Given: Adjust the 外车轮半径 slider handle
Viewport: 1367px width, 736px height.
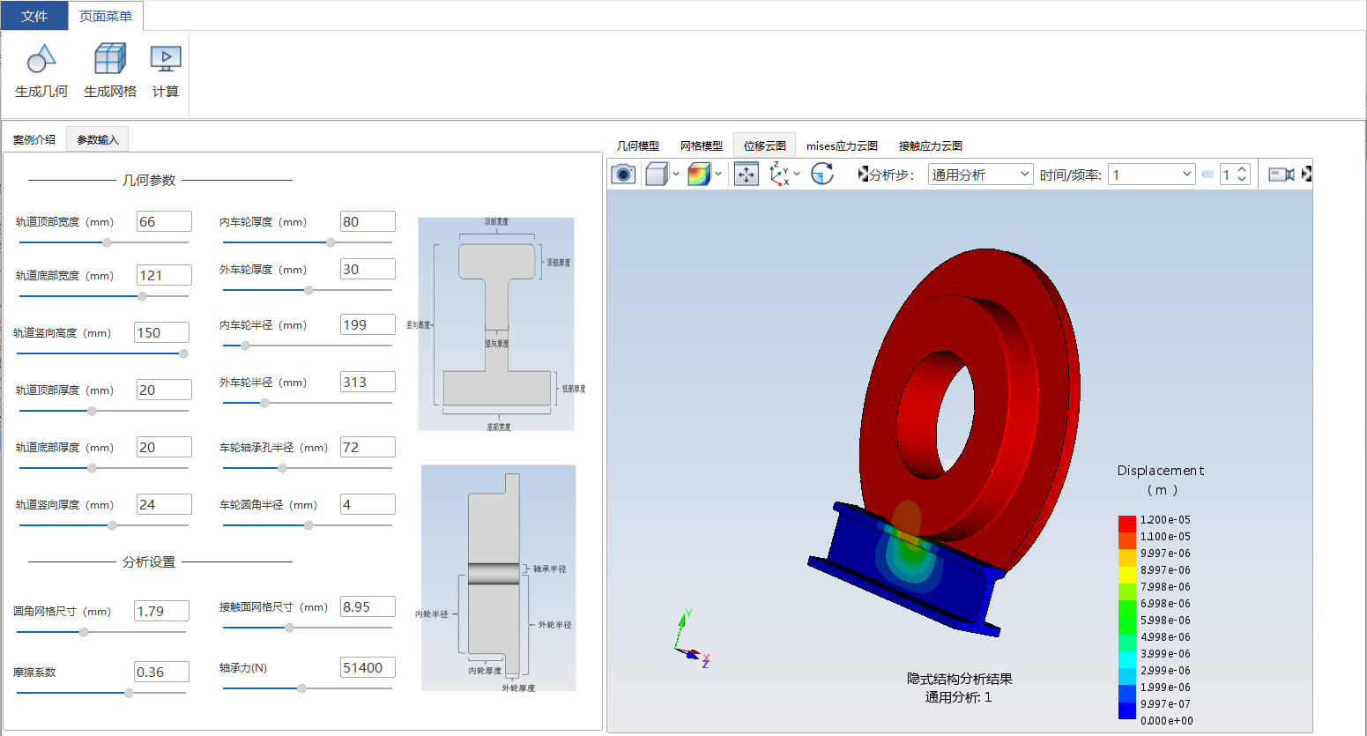Looking at the screenshot, I should (x=264, y=403).
